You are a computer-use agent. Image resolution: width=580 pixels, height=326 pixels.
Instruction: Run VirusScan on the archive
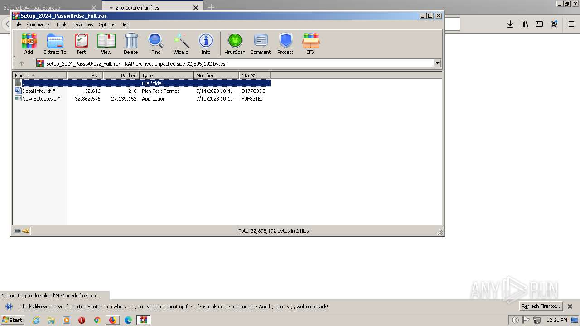click(x=235, y=44)
